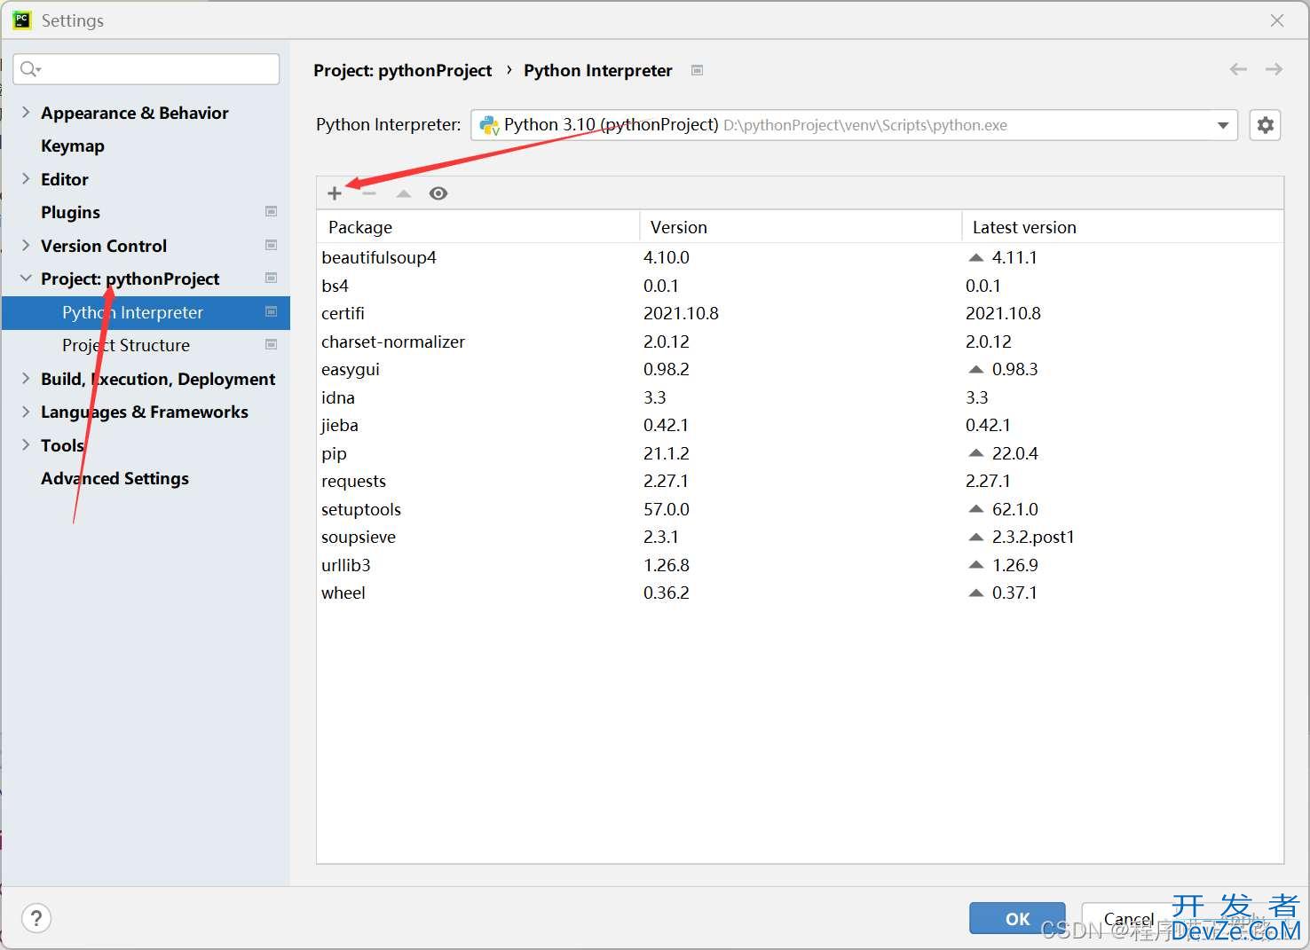
Task: Select the urllib3 package row
Action: (800, 565)
